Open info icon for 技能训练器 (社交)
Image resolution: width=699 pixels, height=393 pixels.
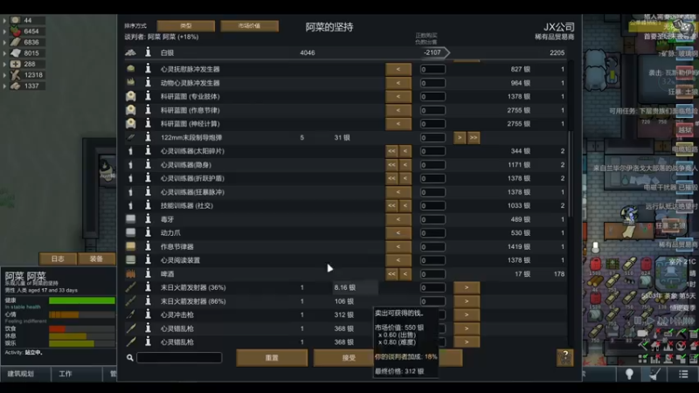[148, 205]
